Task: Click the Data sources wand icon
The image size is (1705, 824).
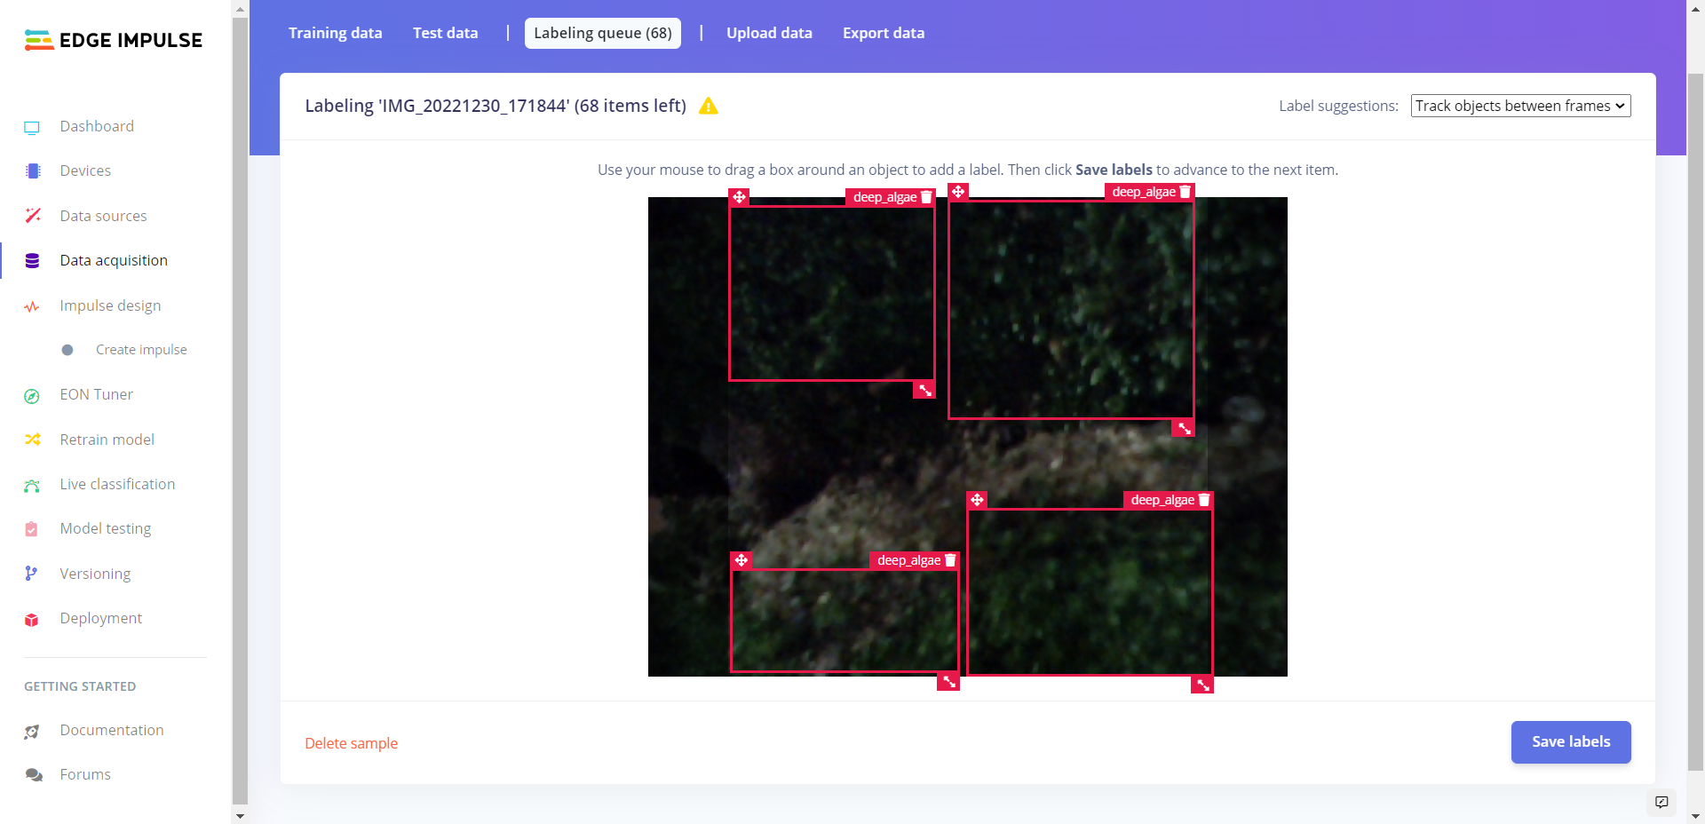Action: click(x=33, y=216)
